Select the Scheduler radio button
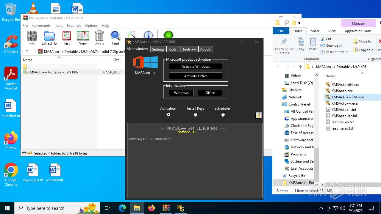 point(223,115)
